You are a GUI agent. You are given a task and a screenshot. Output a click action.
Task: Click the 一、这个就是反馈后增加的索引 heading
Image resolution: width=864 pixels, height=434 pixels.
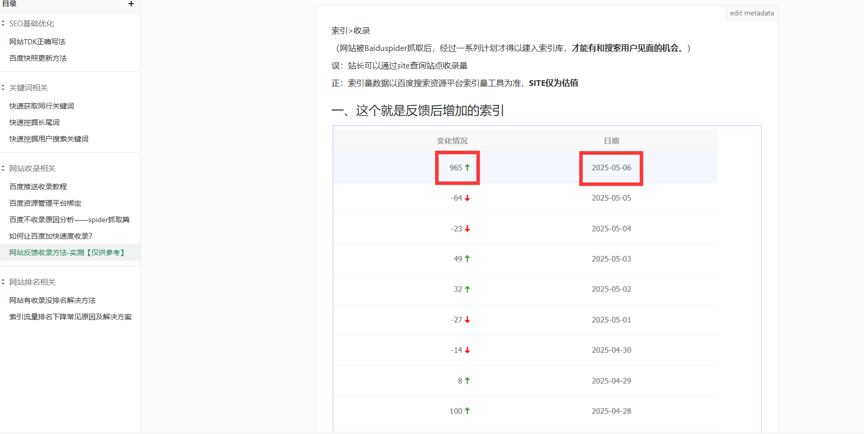[418, 111]
